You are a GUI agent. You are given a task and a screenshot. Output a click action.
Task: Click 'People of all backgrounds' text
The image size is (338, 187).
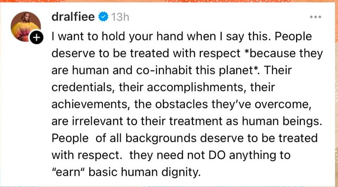[x=124, y=138]
